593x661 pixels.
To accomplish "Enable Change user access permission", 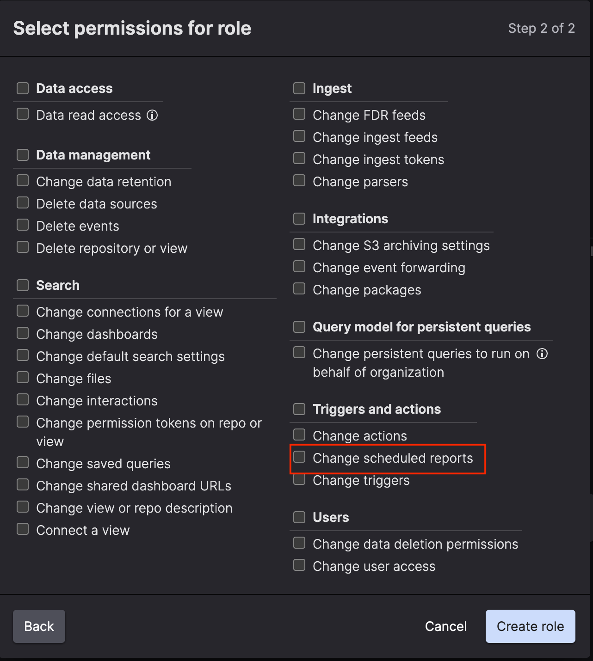I will [300, 565].
